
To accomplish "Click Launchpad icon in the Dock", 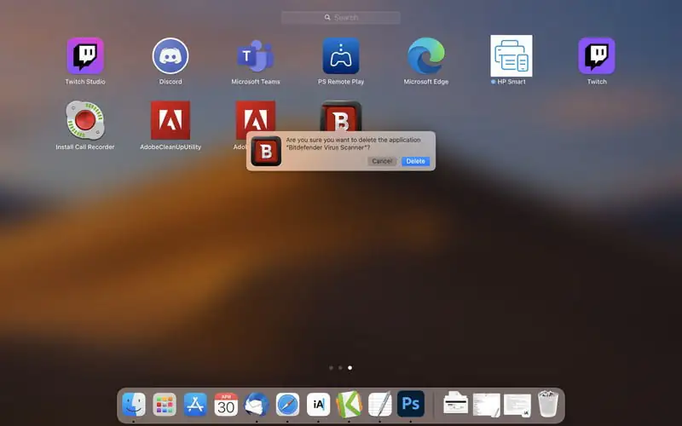I will (x=165, y=404).
